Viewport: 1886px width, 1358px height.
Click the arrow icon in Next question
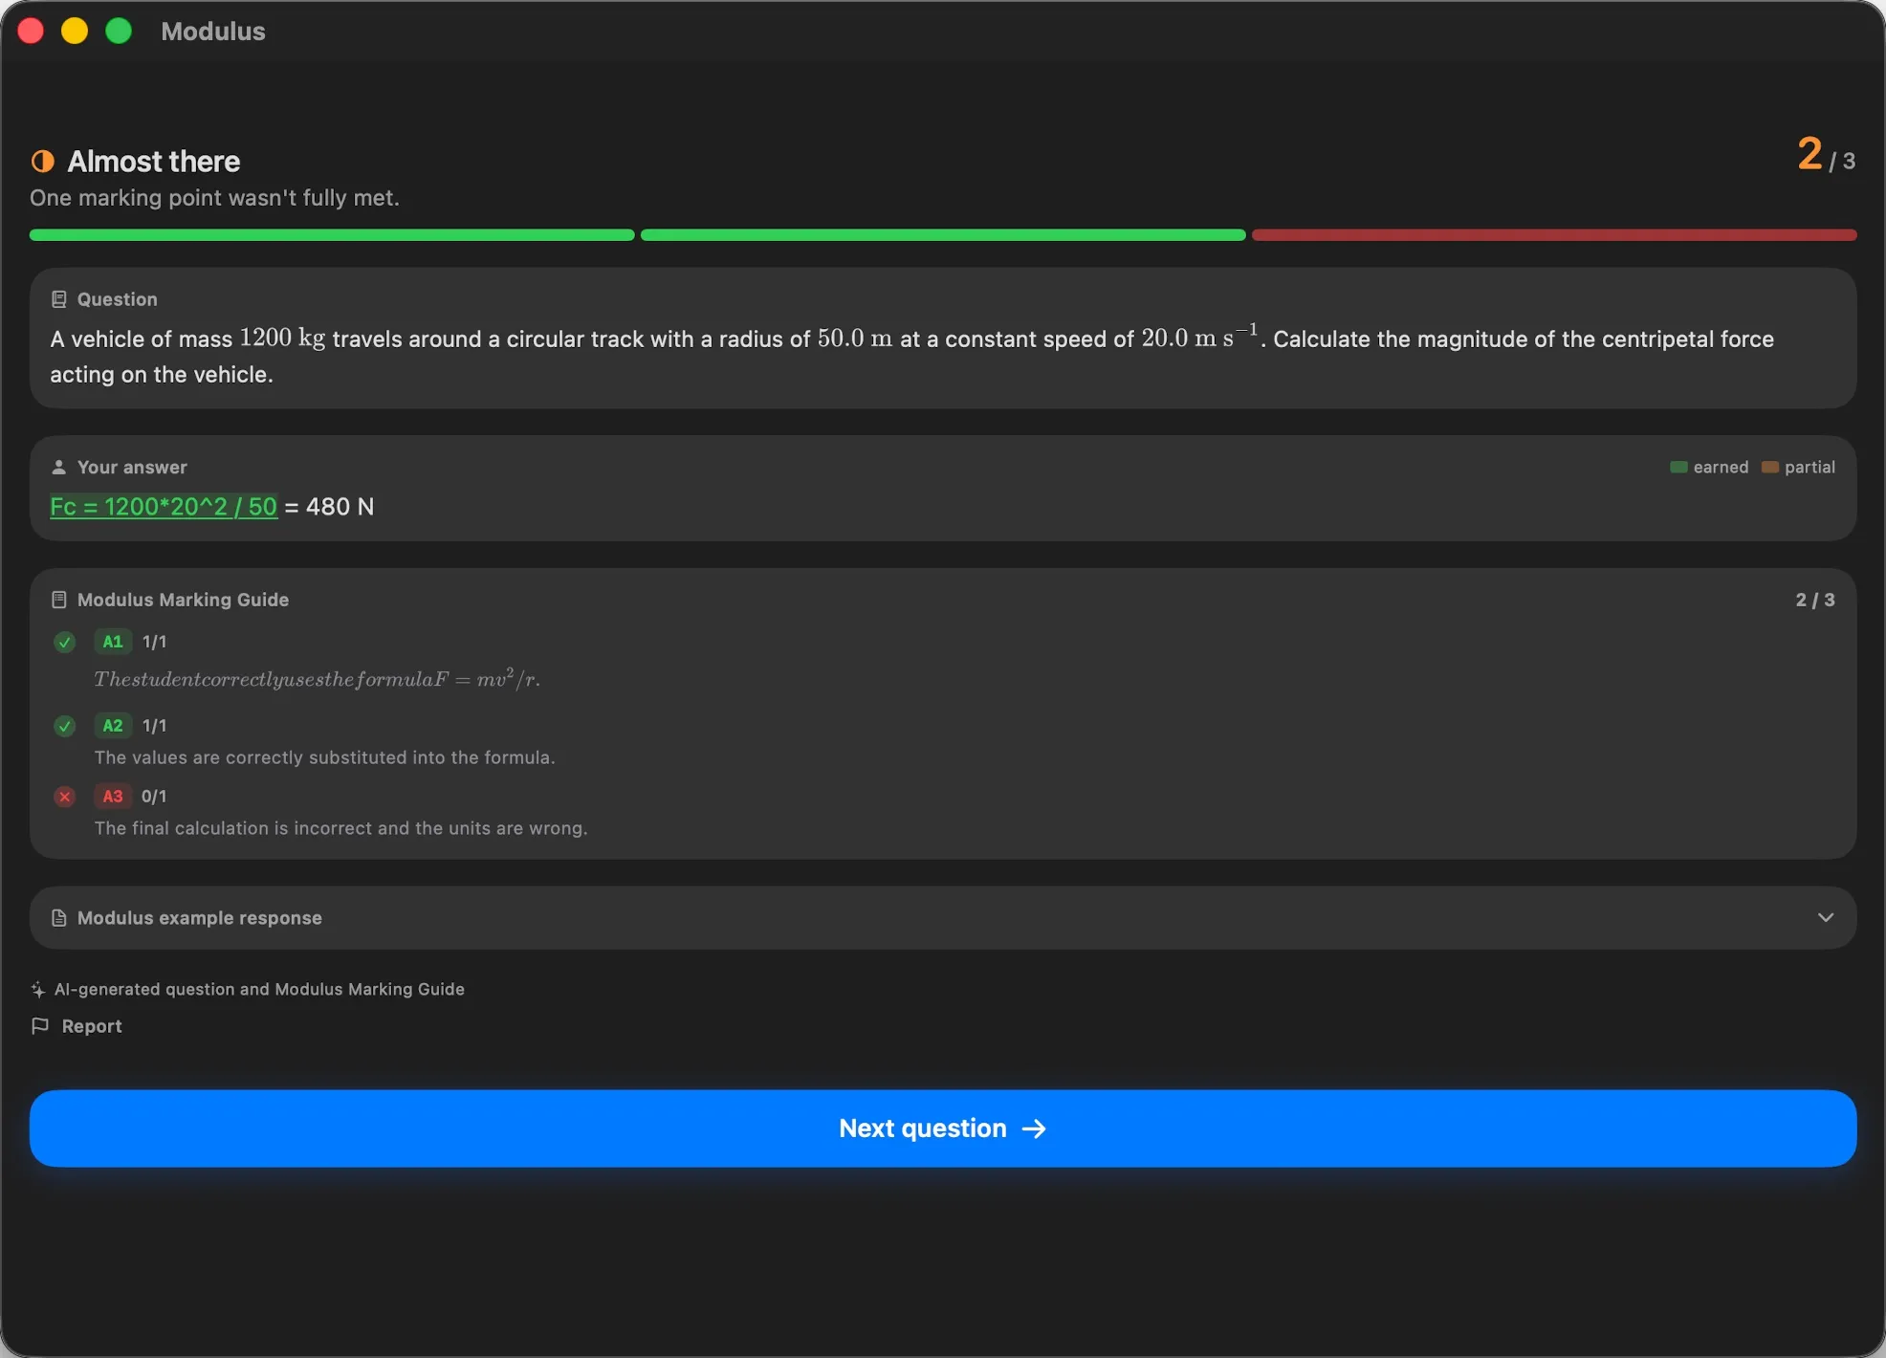point(1034,1129)
